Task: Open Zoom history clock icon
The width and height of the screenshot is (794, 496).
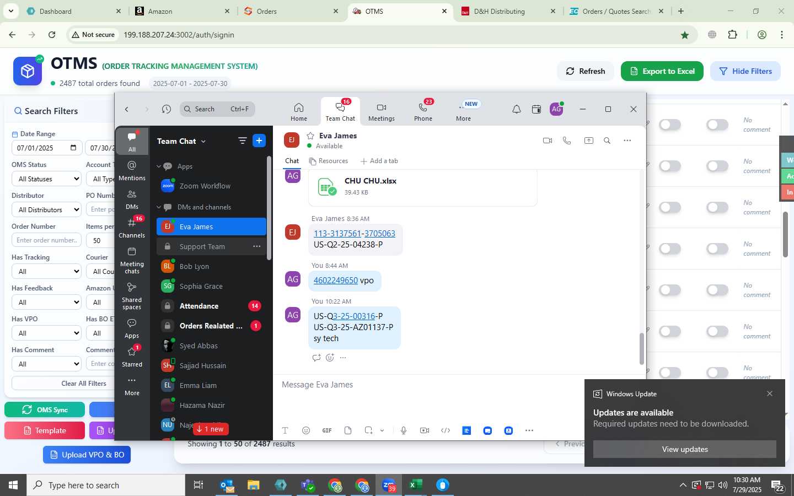Action: pyautogui.click(x=166, y=109)
